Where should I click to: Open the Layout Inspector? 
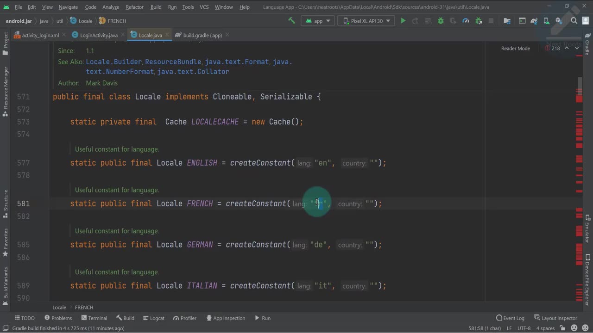tap(555, 318)
